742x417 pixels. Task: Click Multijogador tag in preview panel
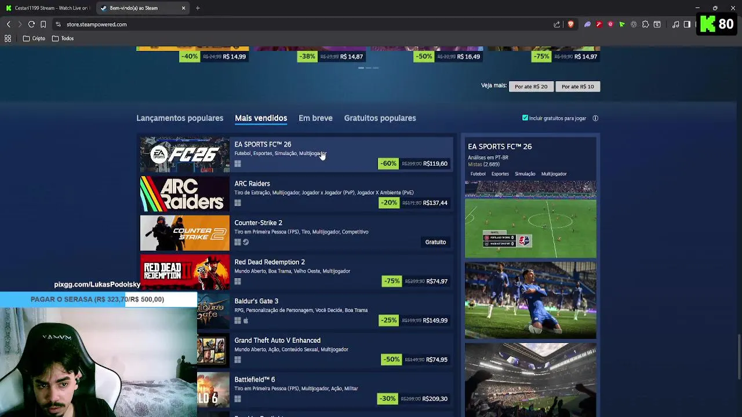(x=554, y=174)
